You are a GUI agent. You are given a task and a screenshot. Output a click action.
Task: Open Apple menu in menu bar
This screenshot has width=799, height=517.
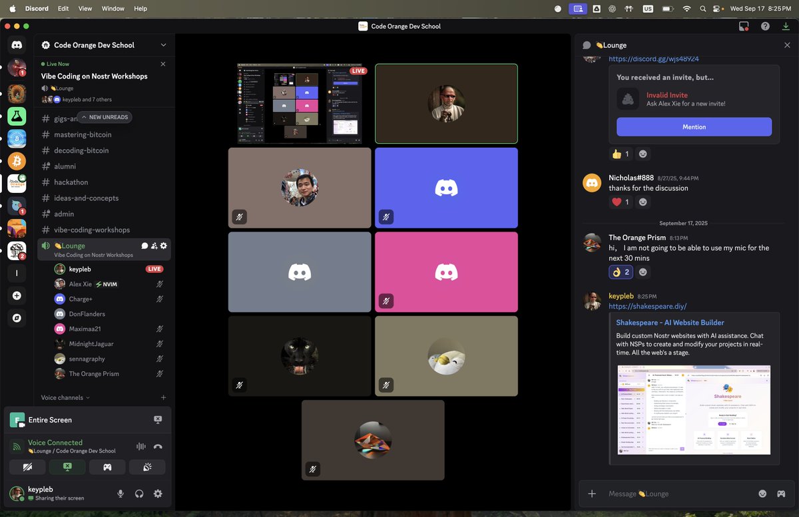pos(12,9)
